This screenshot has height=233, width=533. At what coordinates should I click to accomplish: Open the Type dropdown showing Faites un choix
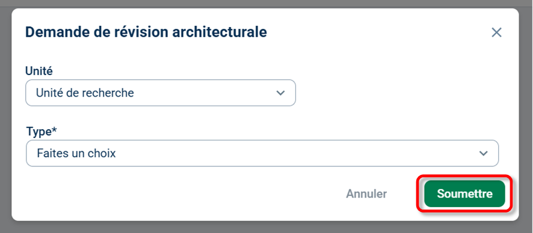[x=262, y=153]
